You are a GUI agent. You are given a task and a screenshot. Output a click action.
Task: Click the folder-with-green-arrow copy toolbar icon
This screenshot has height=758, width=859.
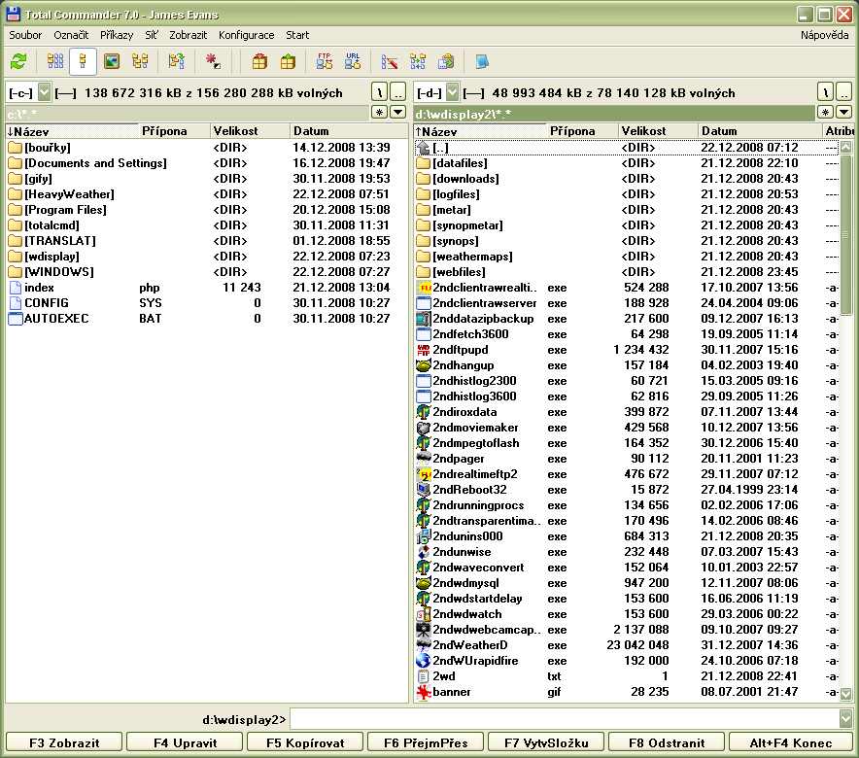tap(446, 61)
